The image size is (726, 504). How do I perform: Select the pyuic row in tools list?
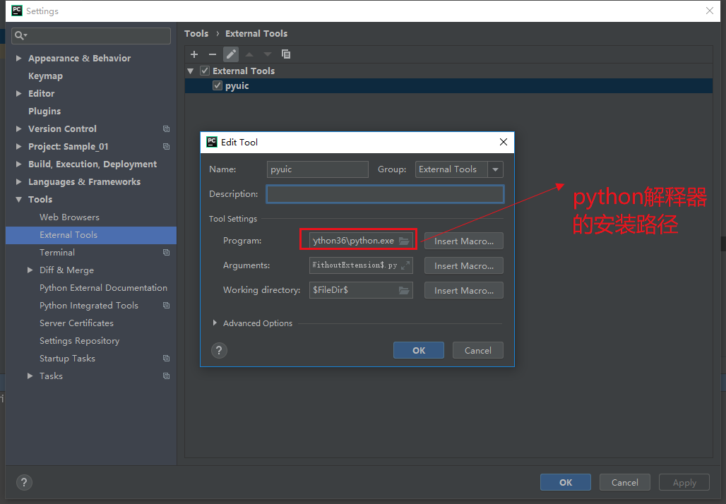coord(448,85)
